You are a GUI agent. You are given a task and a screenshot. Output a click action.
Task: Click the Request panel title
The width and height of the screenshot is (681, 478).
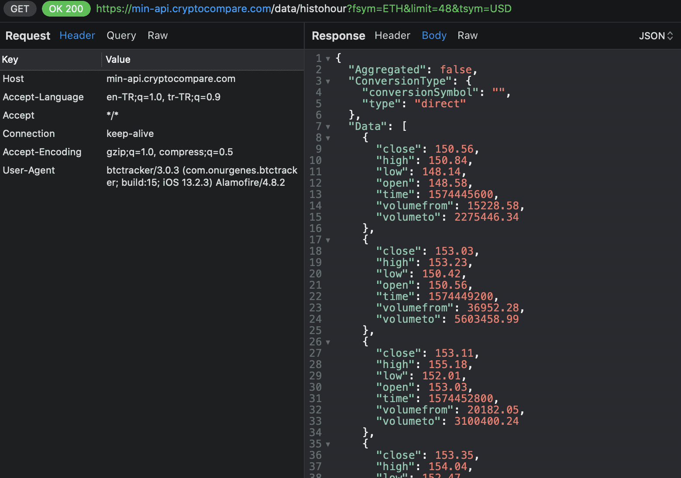tap(28, 36)
